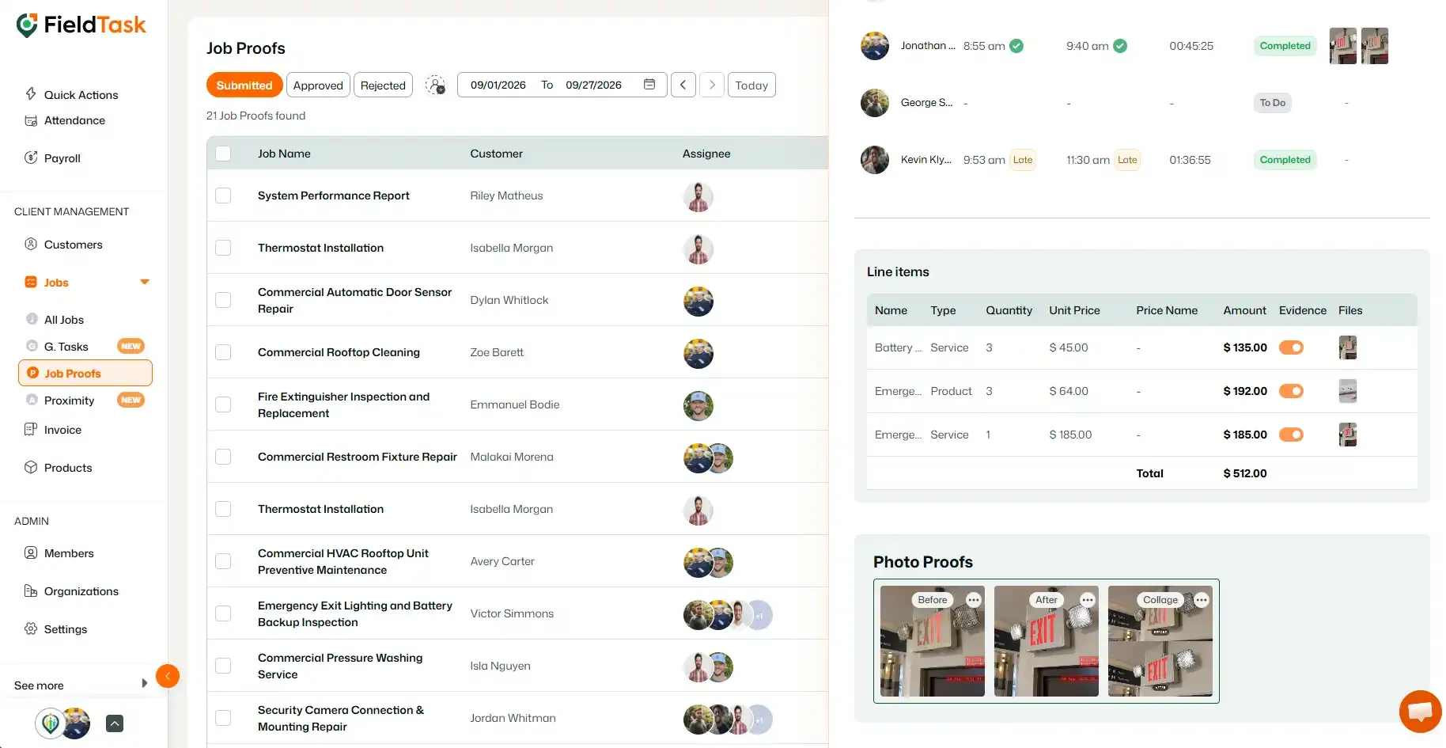Click the up-arrow icon near profile avatar
The height and width of the screenshot is (748, 1446).
115,723
